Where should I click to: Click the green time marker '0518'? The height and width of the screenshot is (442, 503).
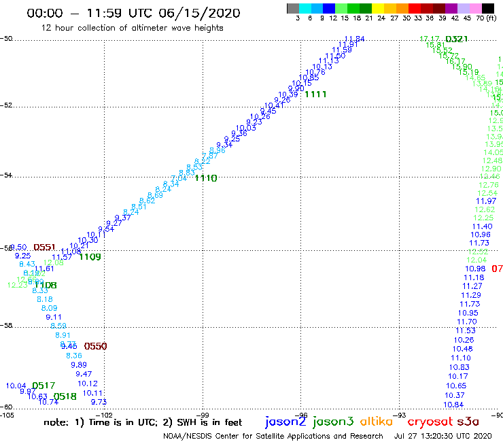click(65, 396)
